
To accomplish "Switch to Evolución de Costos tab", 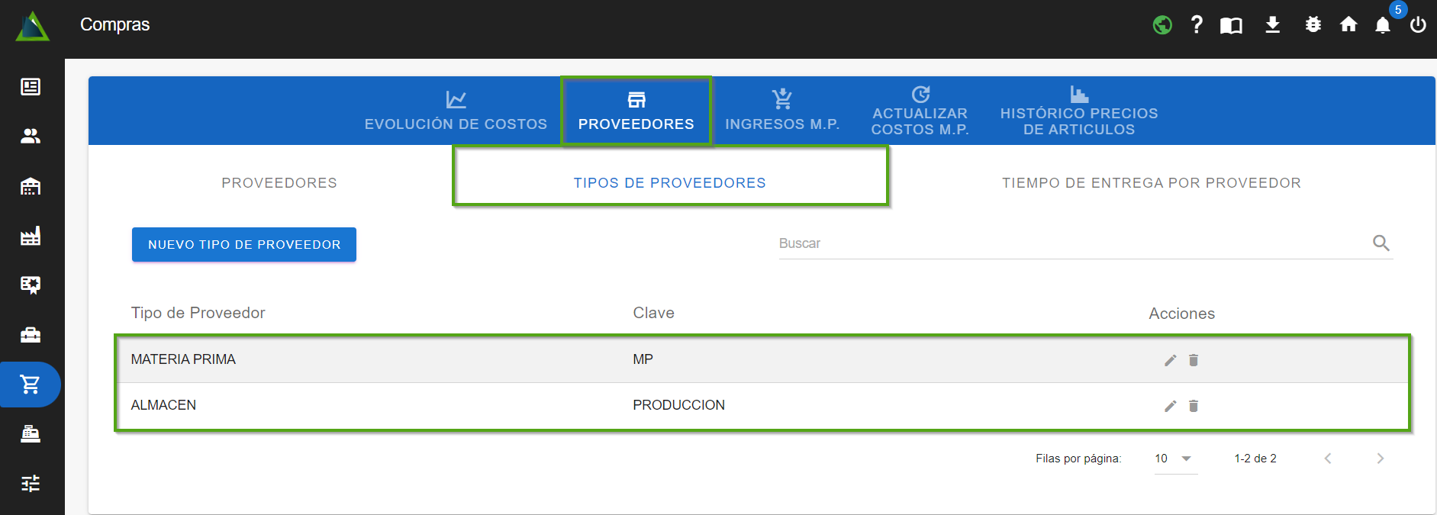I will click(x=456, y=111).
